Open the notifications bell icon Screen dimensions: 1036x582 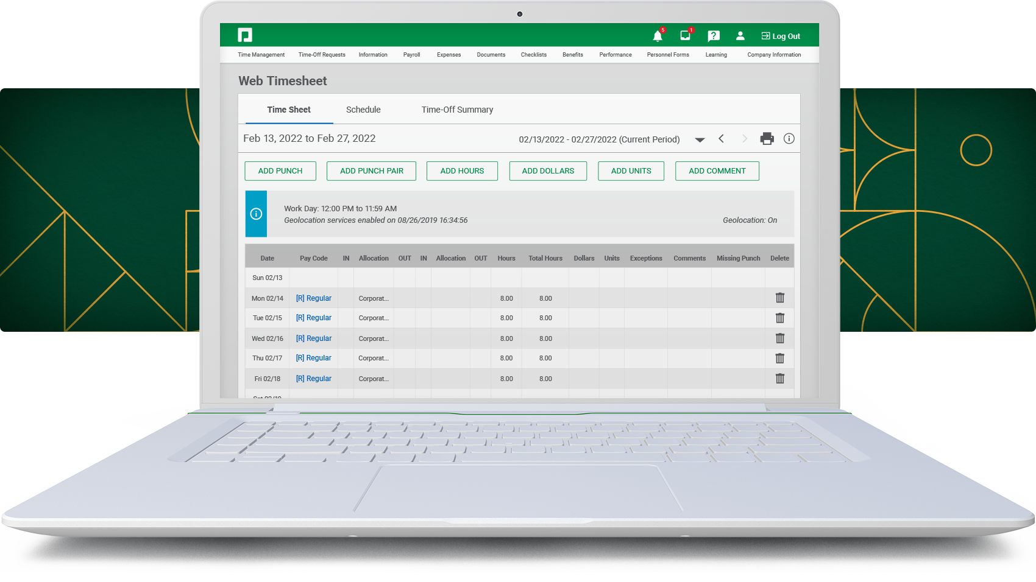point(658,37)
